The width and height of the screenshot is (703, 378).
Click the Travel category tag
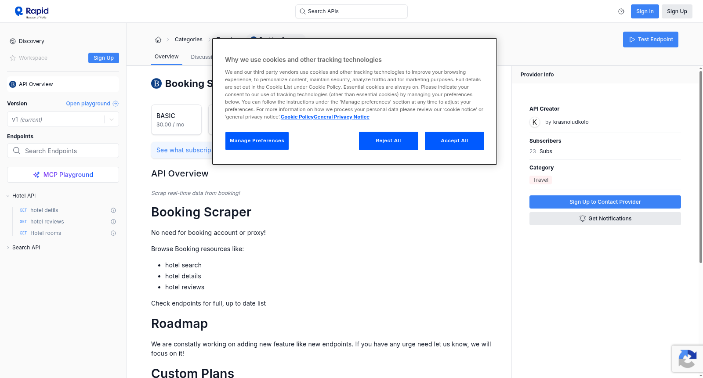[x=540, y=180]
